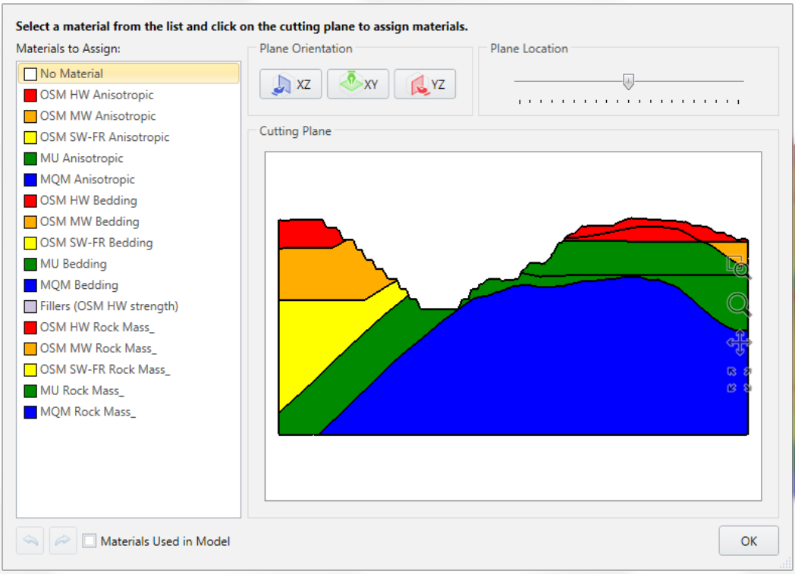Click the undo arrow button

(30, 541)
